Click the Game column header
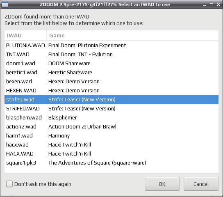The image size is (223, 197). [x=132, y=35]
